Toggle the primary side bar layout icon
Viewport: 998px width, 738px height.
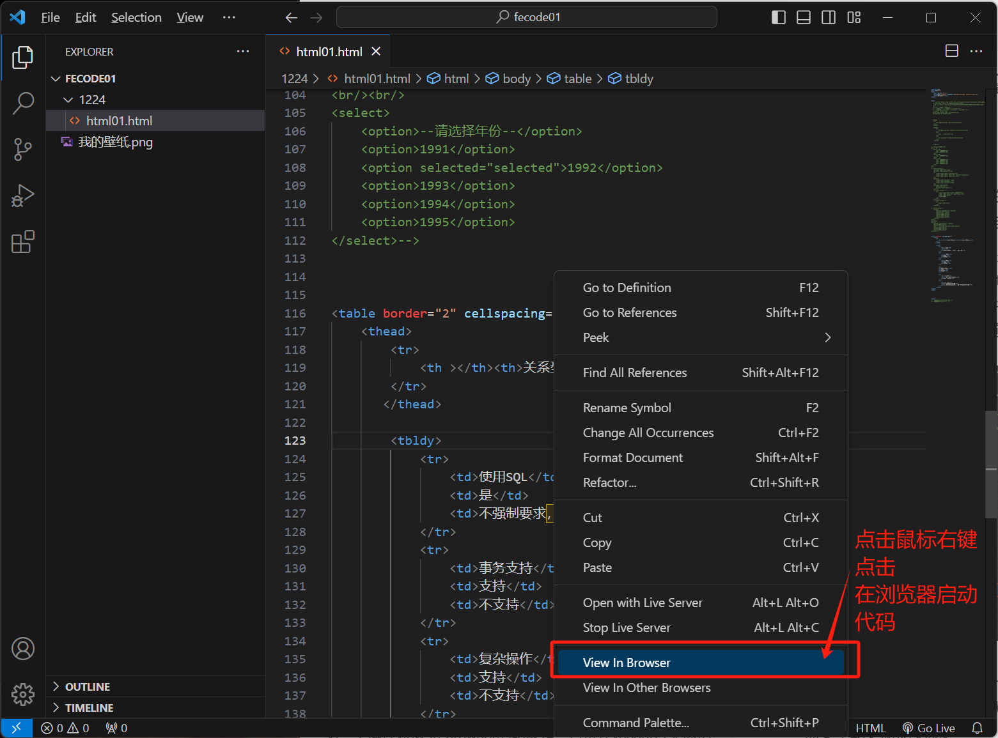click(x=779, y=17)
